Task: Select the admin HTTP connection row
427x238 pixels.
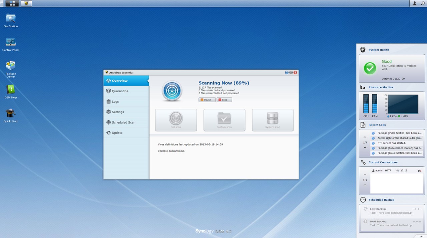Action: [x=397, y=171]
